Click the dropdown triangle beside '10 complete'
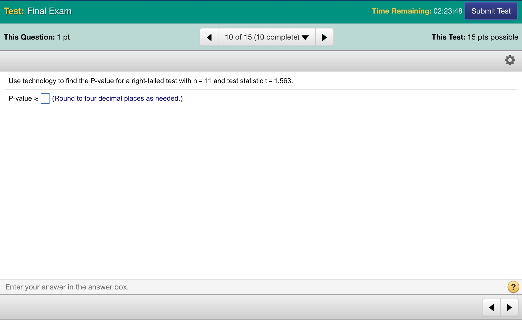 point(305,38)
